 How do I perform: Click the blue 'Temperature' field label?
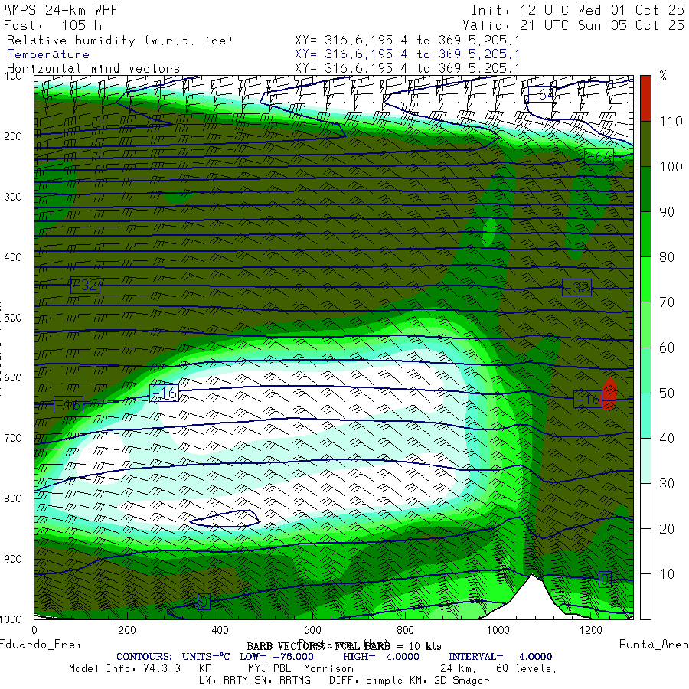48,54
